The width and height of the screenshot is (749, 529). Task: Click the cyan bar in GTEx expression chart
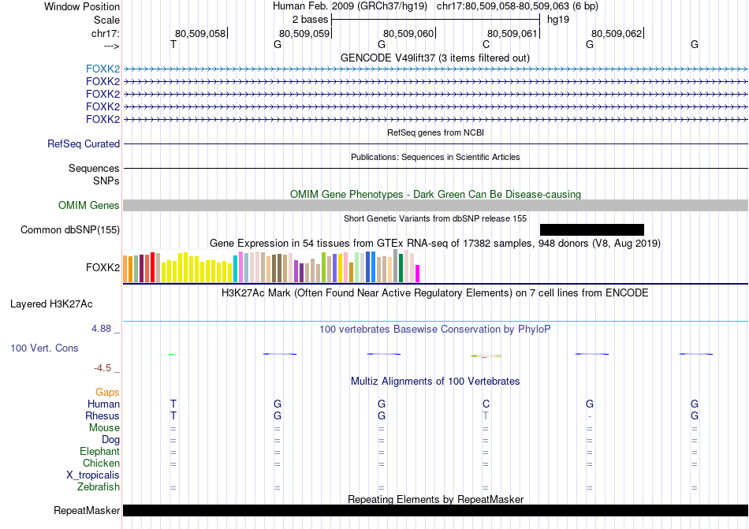236,269
